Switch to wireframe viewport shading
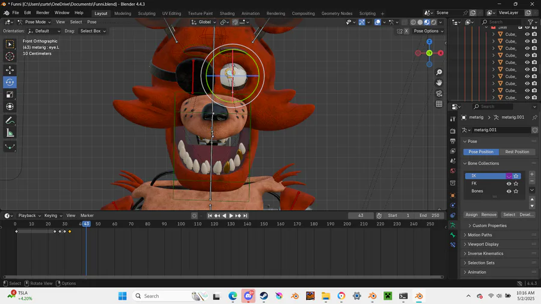The image size is (541, 304). (x=413, y=22)
